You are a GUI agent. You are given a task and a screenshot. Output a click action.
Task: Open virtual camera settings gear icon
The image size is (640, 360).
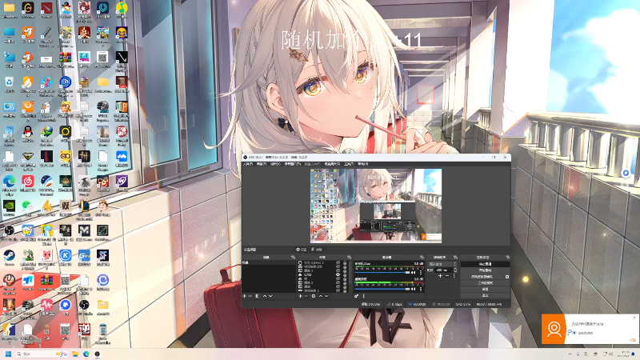(x=507, y=277)
